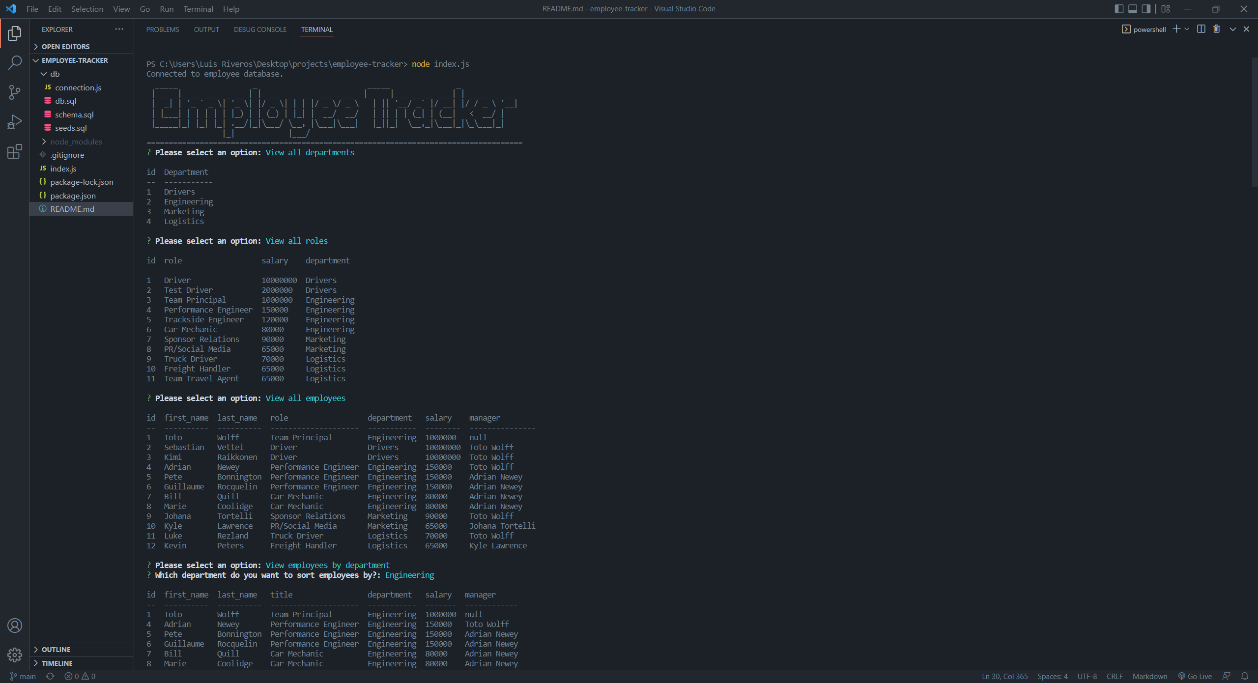Split the terminal using the split icon
Image resolution: width=1258 pixels, height=683 pixels.
1201,29
